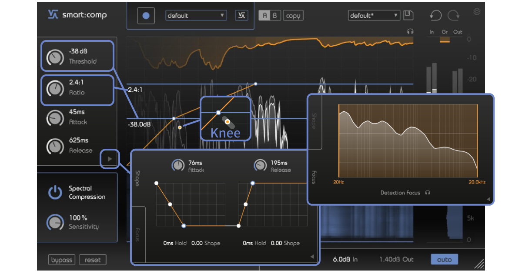Viewport: 522px width, 274px height.
Task: Expand the side panel with the arrow
Action: (x=109, y=159)
